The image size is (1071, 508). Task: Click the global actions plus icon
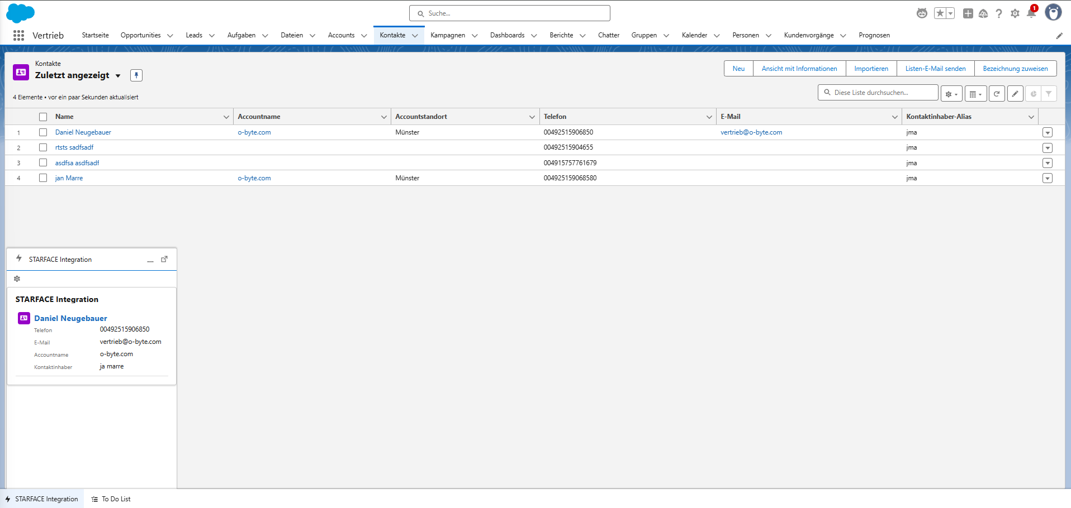tap(968, 13)
